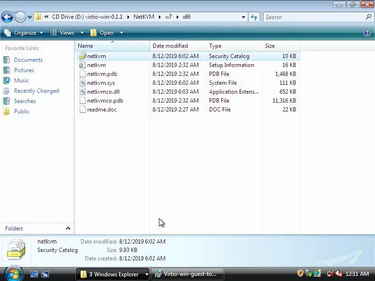Viewport: 375px width, 281px height.
Task: Click the Public folder icon in sidebar
Action: click(x=7, y=111)
